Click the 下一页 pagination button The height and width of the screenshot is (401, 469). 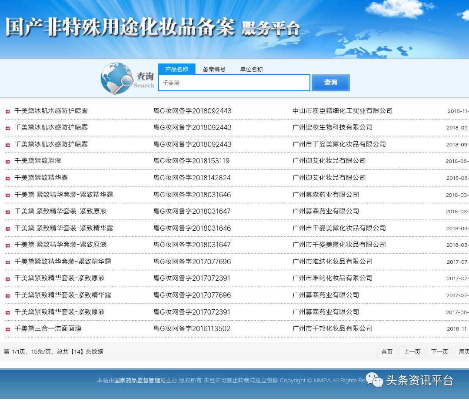[439, 351]
